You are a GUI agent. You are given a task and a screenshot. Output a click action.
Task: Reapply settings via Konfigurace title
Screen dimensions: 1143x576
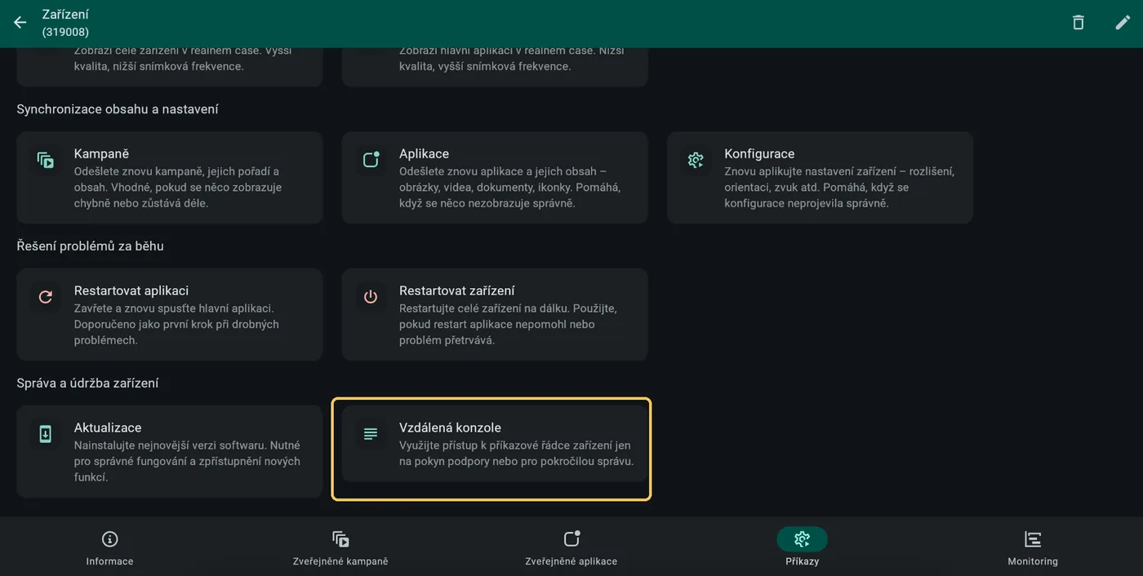759,153
